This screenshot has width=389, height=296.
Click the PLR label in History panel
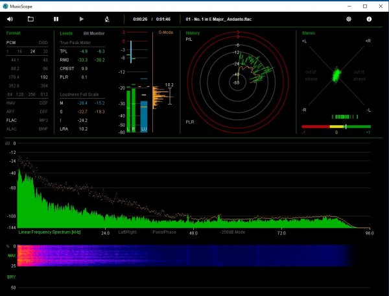[x=190, y=122]
